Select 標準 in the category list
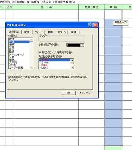 click(x=19, y=39)
